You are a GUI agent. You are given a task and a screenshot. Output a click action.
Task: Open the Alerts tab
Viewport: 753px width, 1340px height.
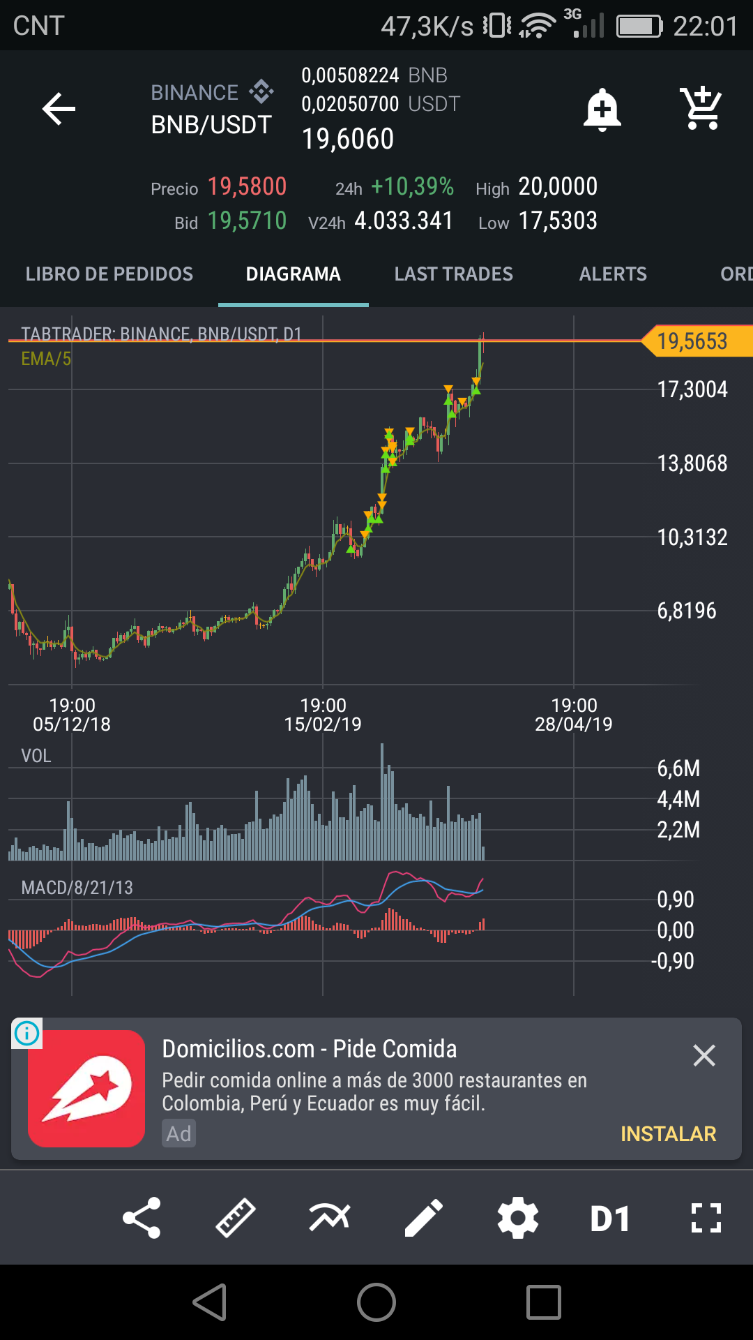[x=613, y=274]
